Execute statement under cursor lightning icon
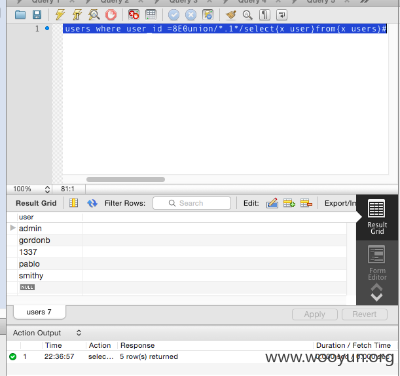Viewport: 400px width, 376px height. click(x=77, y=15)
